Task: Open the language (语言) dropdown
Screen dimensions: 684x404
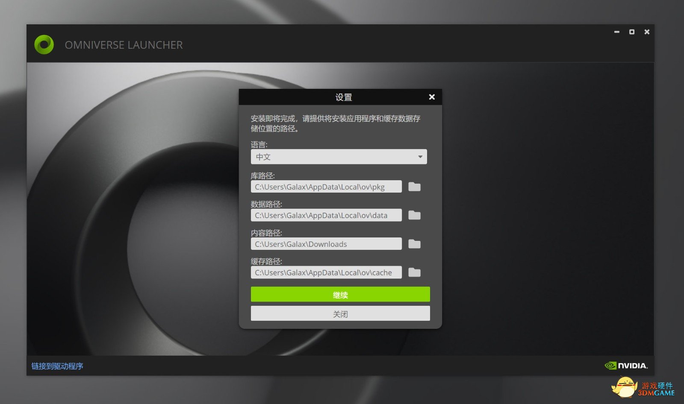Action: [339, 157]
